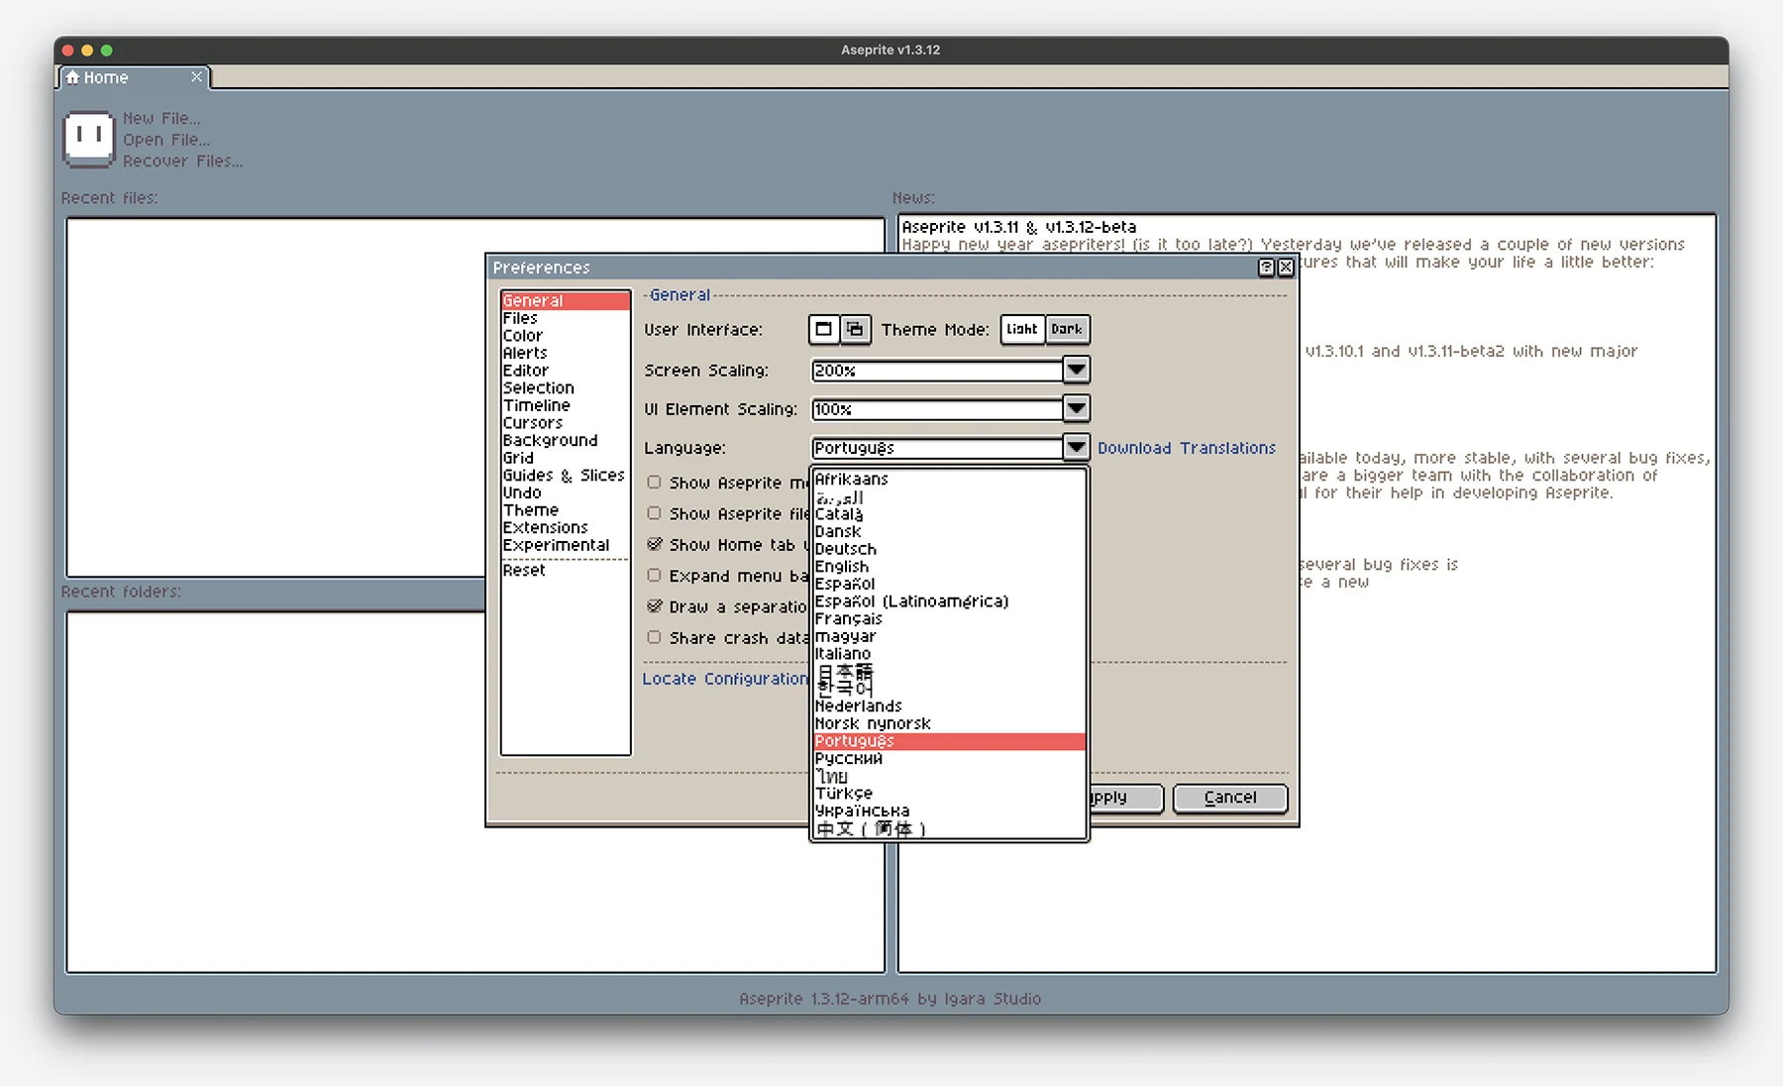Collapse the Language dropdown arrow
Viewport: 1783px width, 1086px height.
click(1076, 447)
